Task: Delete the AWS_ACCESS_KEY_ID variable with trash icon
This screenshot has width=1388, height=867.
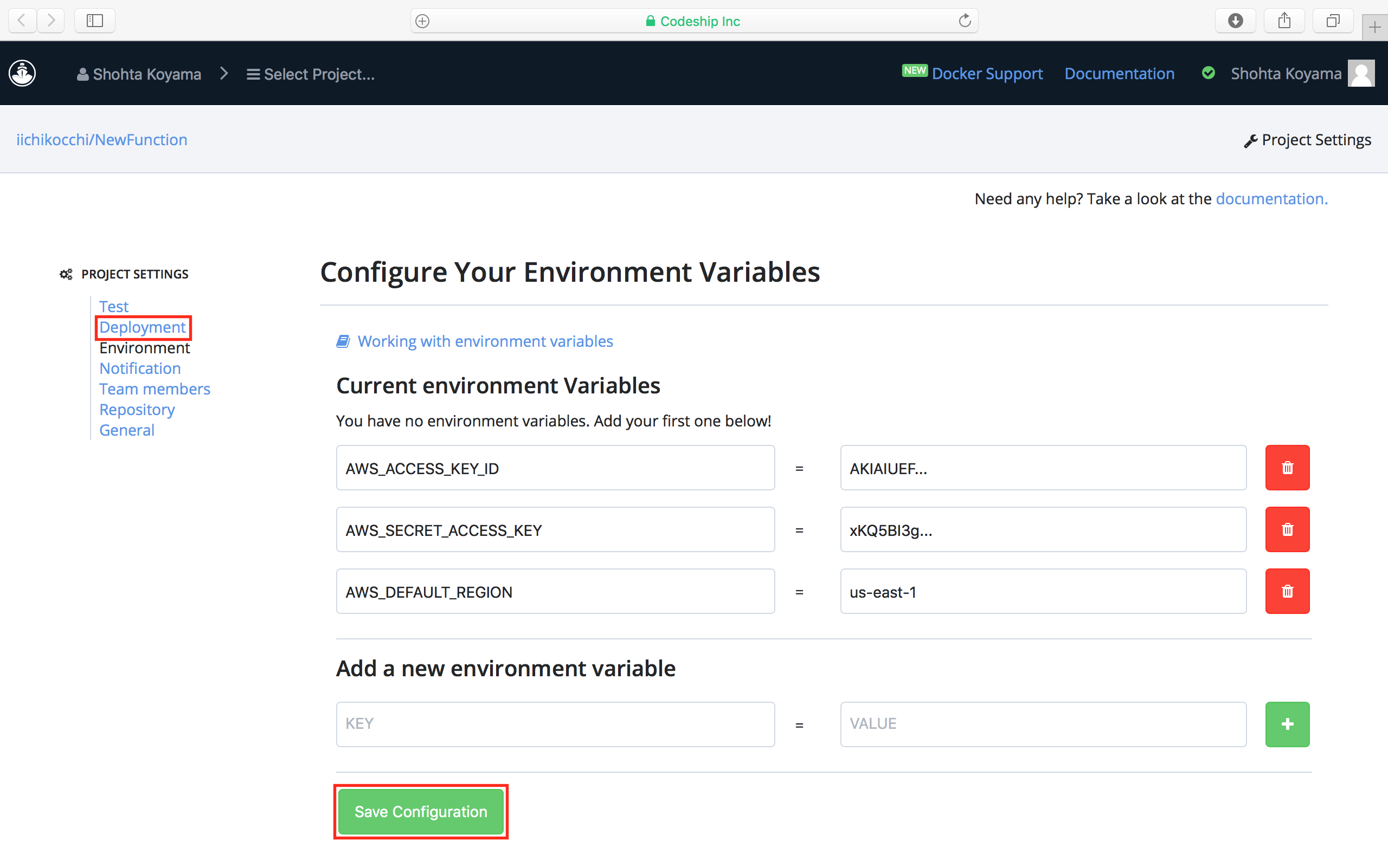Action: point(1287,467)
